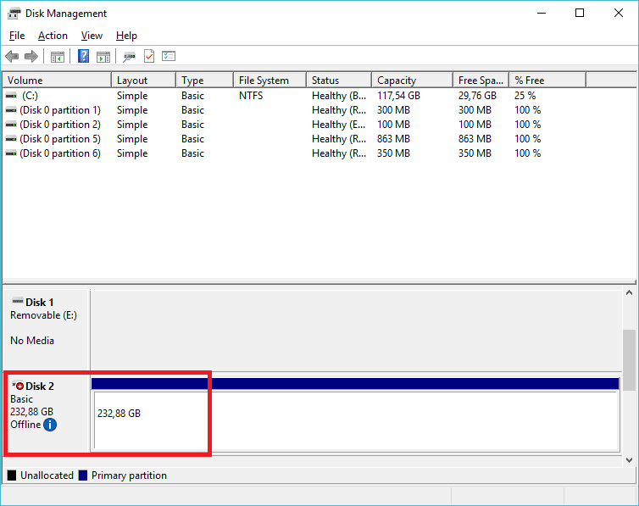This screenshot has width=639, height=506.
Task: Click the blue Primary partition legend swatch
Action: point(83,475)
